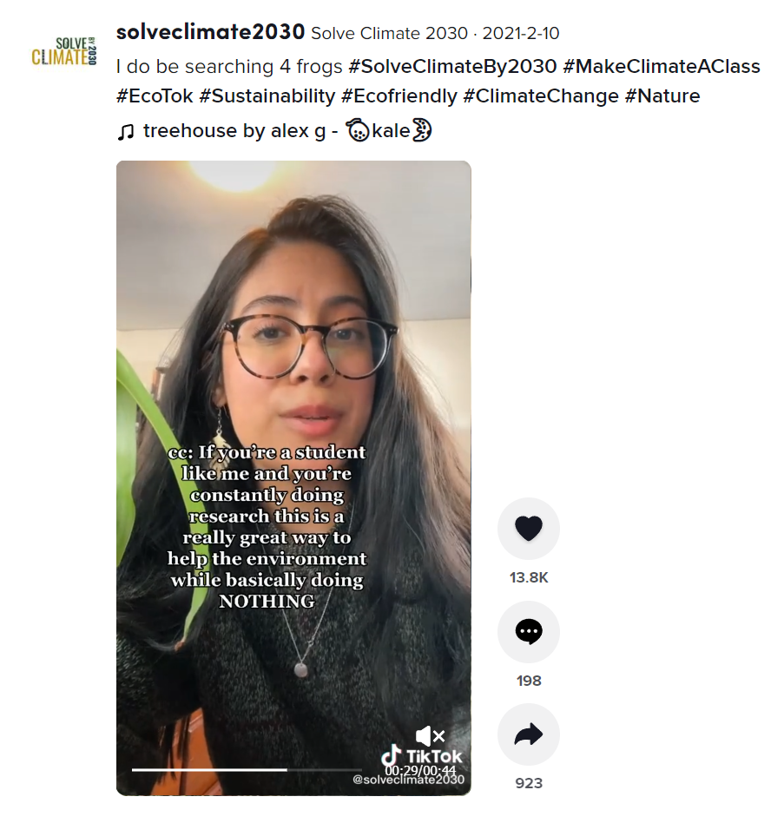Open solveclimate2030 username profile
The width and height of the screenshot is (784, 823).
coord(210,32)
